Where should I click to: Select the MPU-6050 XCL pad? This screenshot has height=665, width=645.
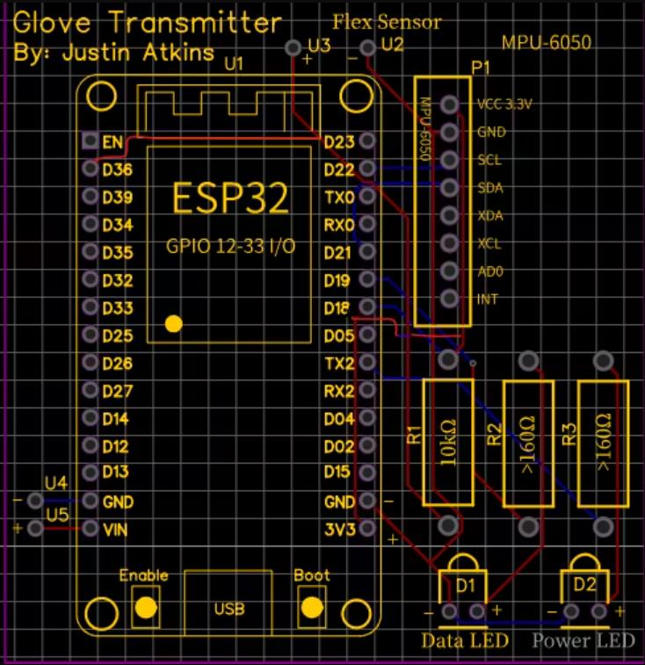[449, 243]
